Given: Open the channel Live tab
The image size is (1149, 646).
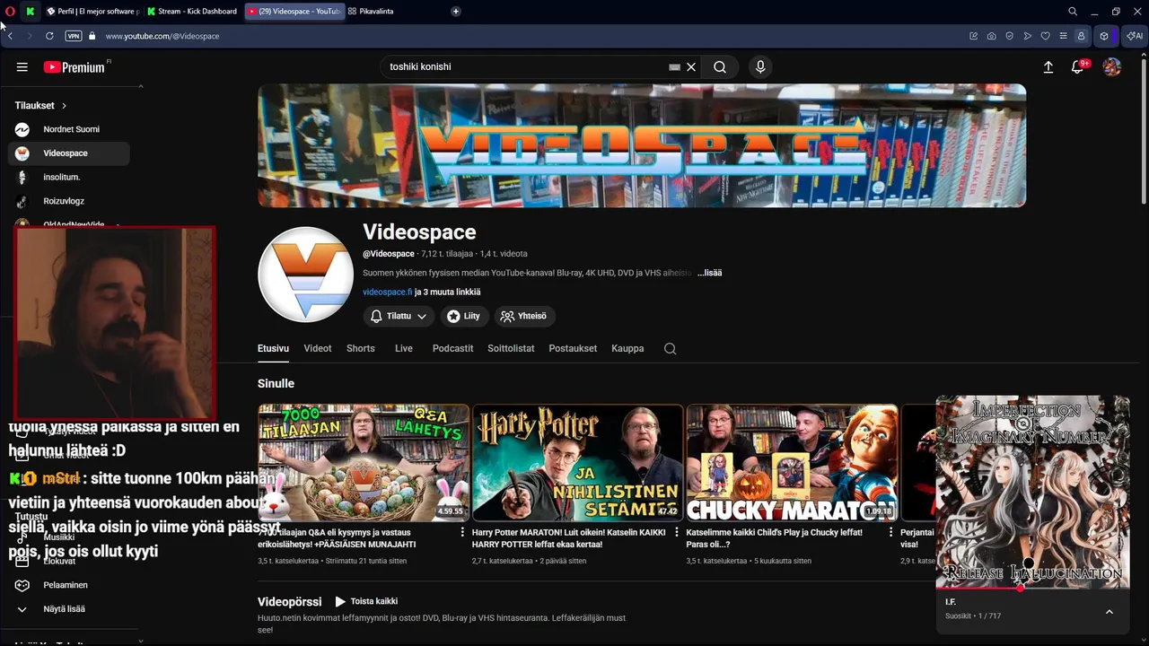Looking at the screenshot, I should point(404,348).
